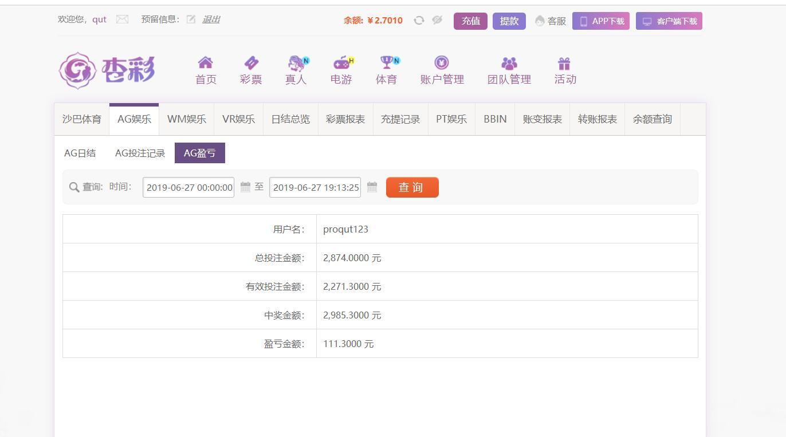786x437 pixels.
Task: Switch to the 沙巴体育 tab
Action: 82,119
